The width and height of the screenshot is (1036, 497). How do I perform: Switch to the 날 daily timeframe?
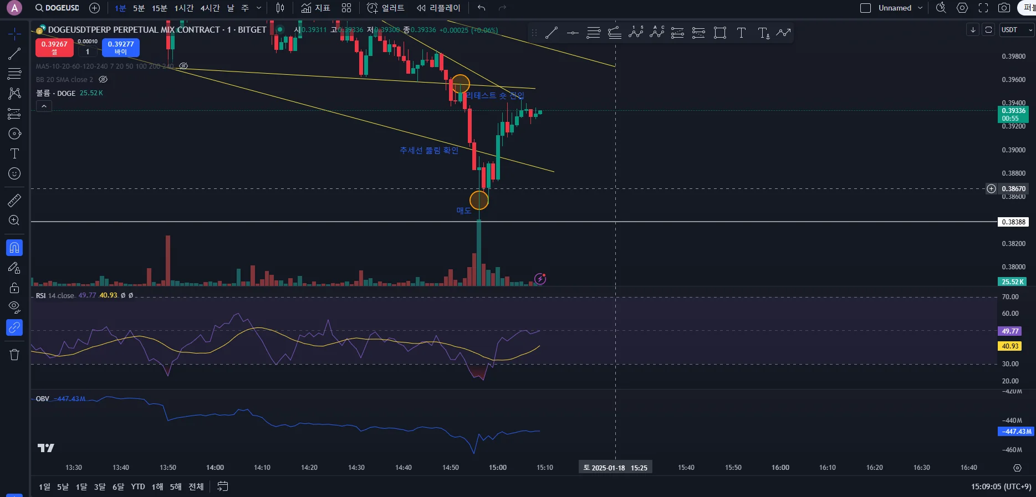[231, 8]
